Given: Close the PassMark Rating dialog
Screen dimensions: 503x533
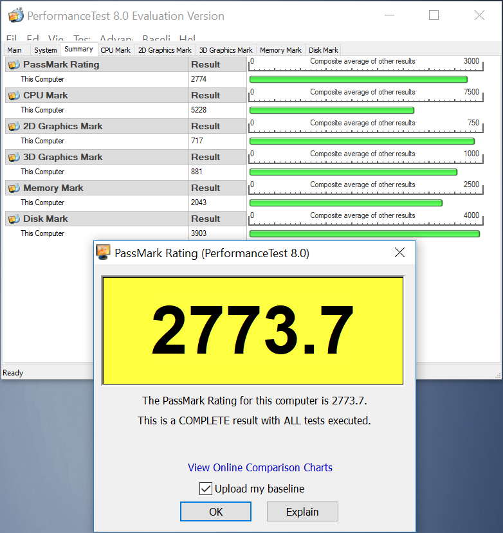Looking at the screenshot, I should [x=399, y=252].
